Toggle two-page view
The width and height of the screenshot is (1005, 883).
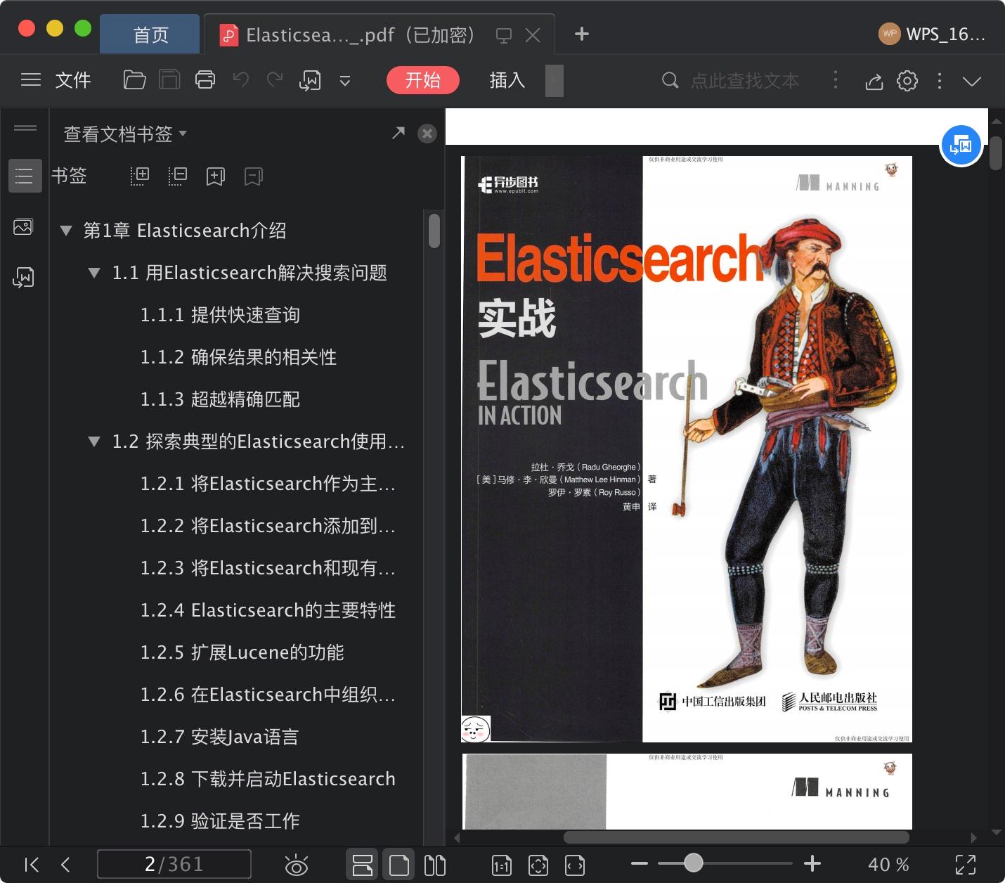pyautogui.click(x=435, y=865)
